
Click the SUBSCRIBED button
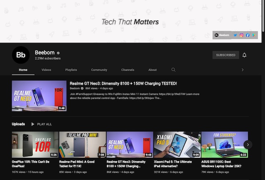[226, 55]
